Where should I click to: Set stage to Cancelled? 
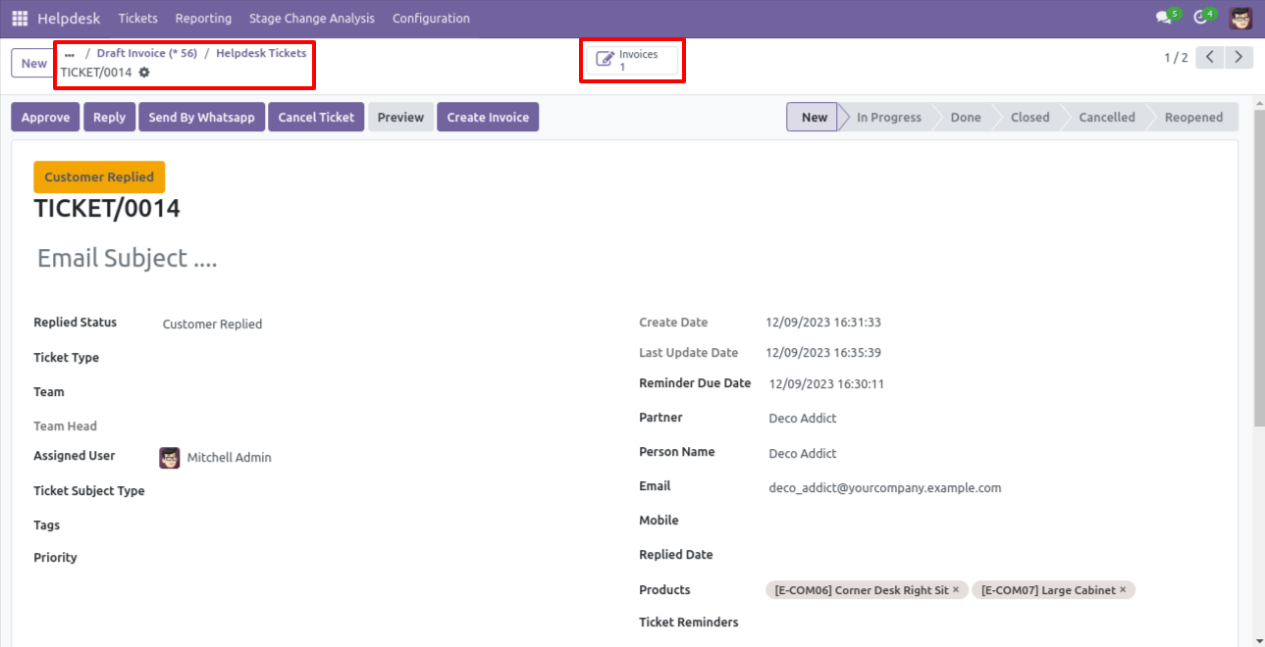coord(1107,118)
